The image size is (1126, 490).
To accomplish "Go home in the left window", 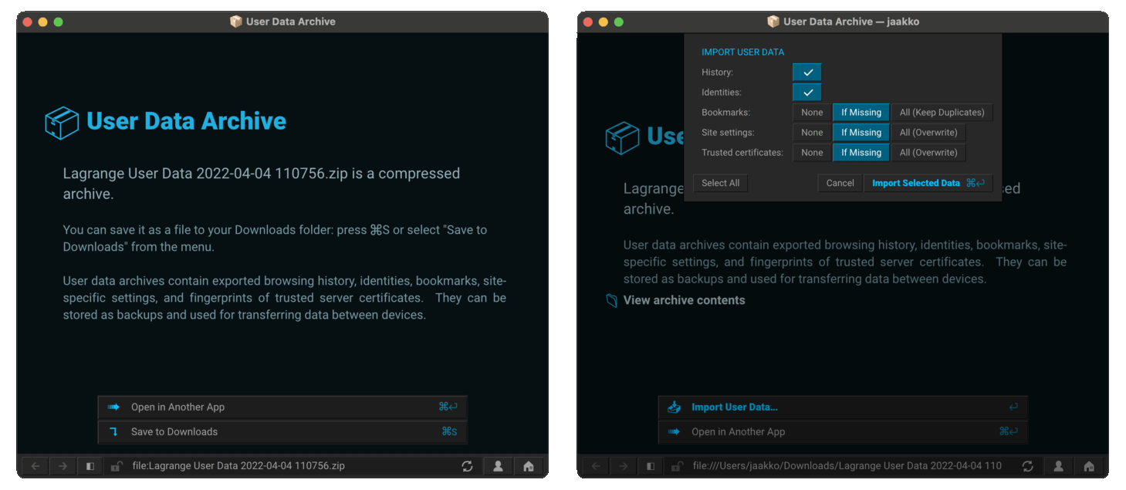I will click(x=529, y=466).
